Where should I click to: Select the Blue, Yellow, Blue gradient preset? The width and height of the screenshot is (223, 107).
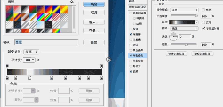coord(56,9)
